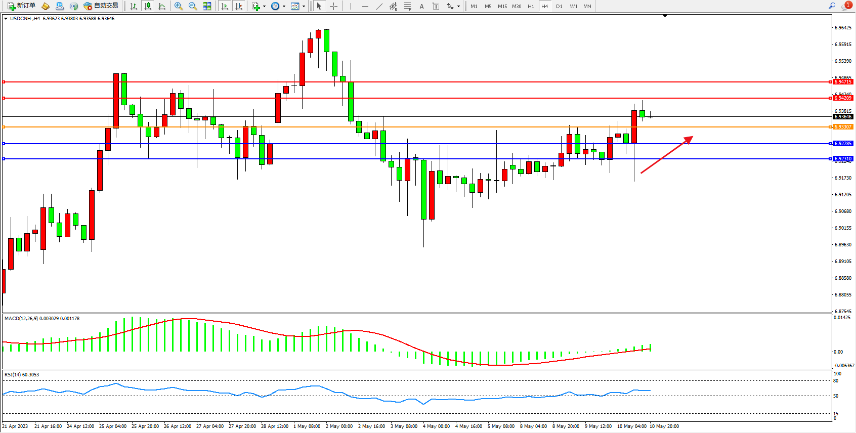
Task: Zoom in on the chart
Action: click(179, 6)
